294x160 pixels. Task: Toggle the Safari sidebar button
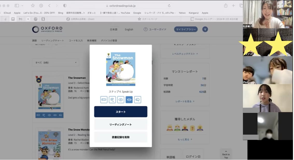point(17,6)
